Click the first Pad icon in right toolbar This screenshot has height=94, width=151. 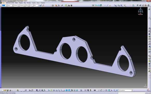click(x=149, y=29)
